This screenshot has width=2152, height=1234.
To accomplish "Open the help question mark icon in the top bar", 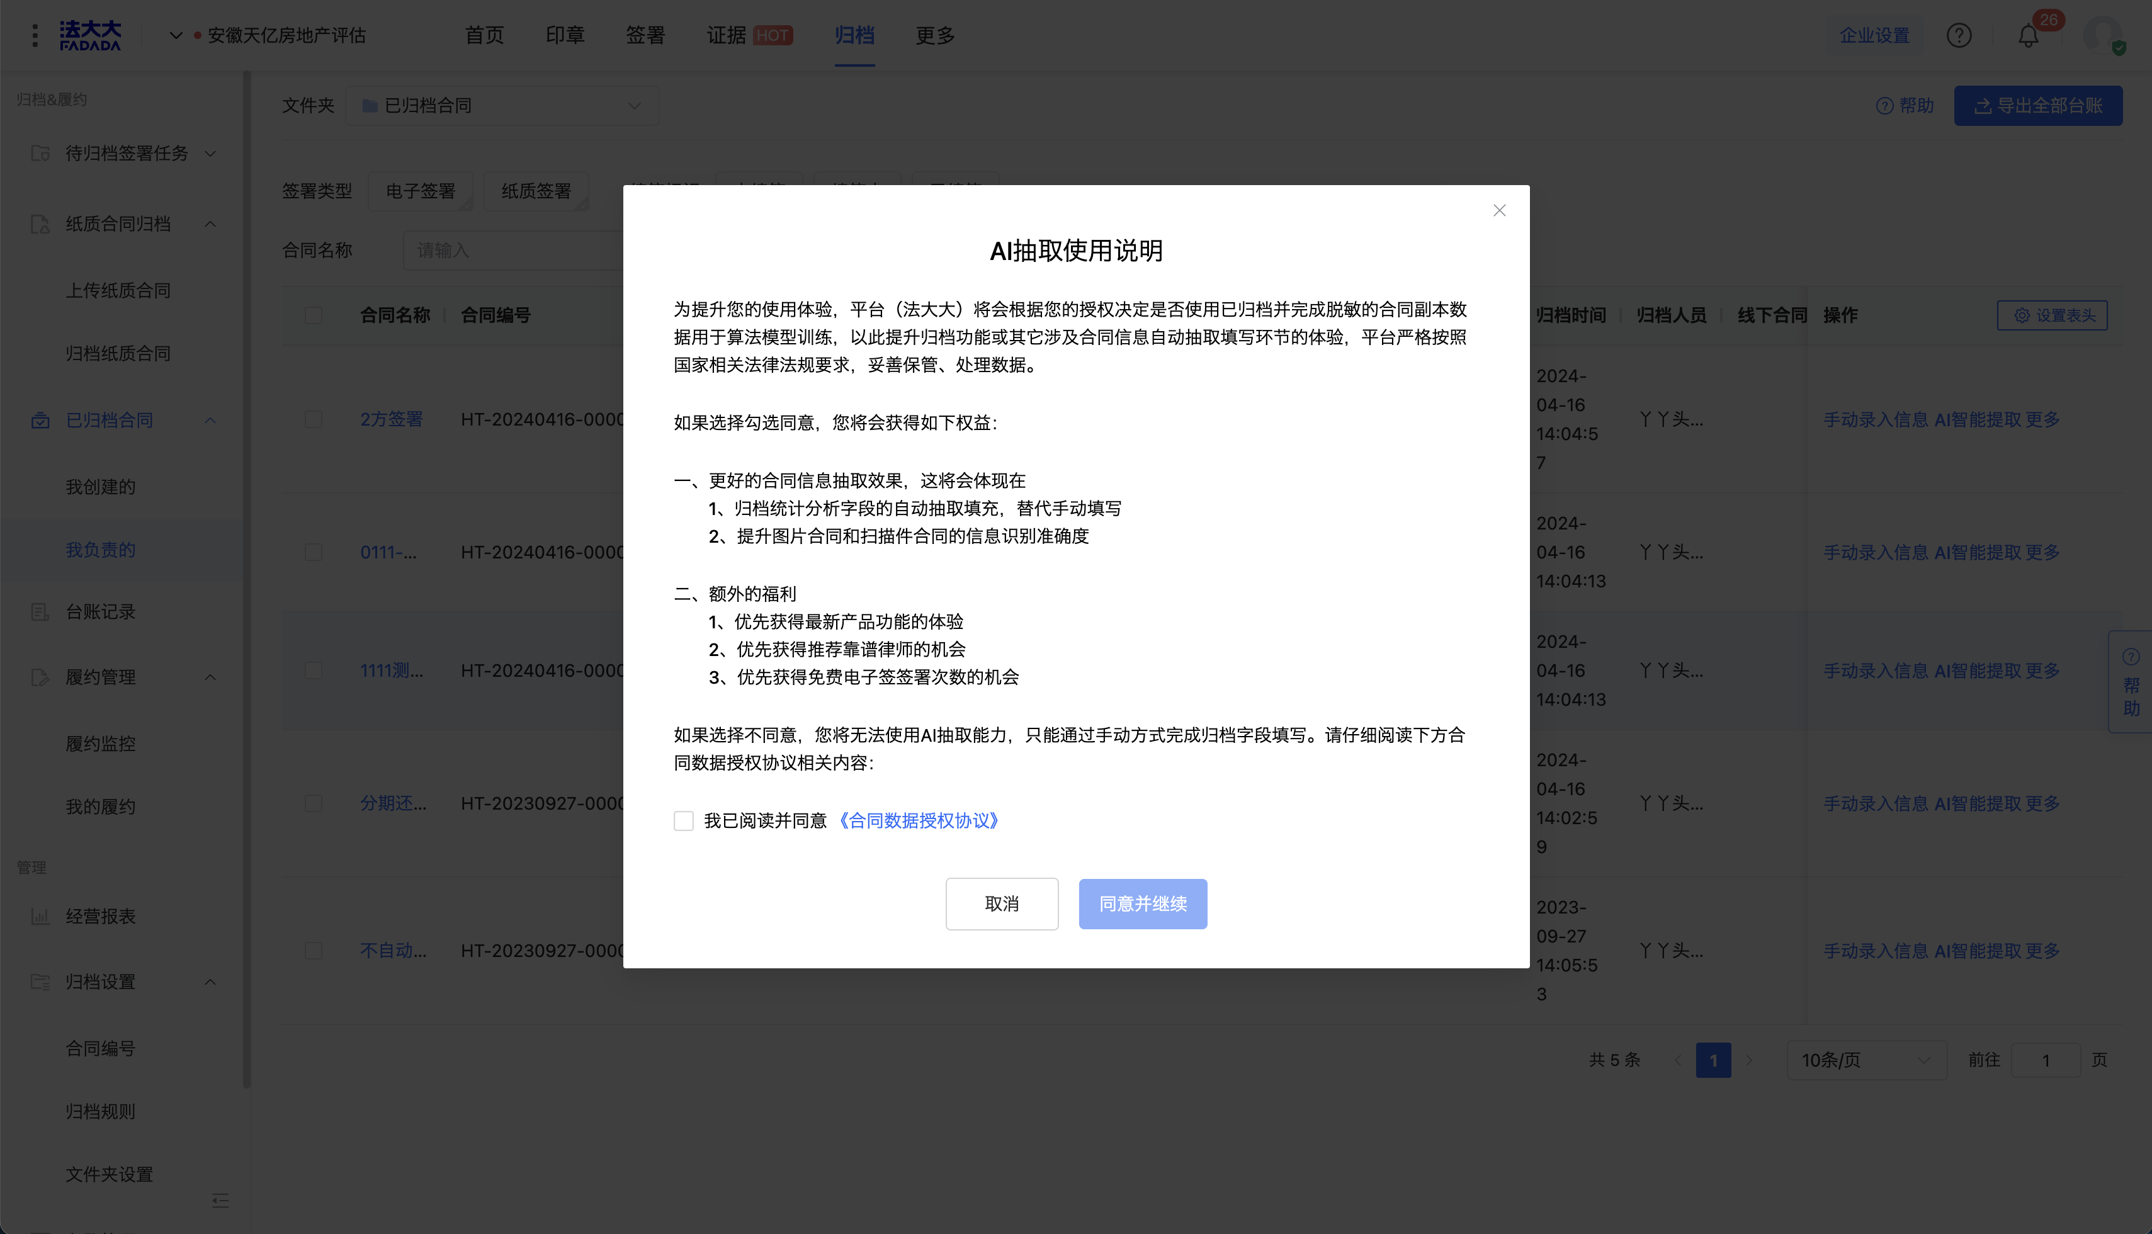I will [x=1958, y=36].
